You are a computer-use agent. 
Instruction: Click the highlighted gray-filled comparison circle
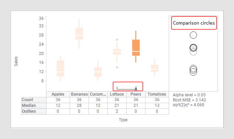click(x=193, y=47)
